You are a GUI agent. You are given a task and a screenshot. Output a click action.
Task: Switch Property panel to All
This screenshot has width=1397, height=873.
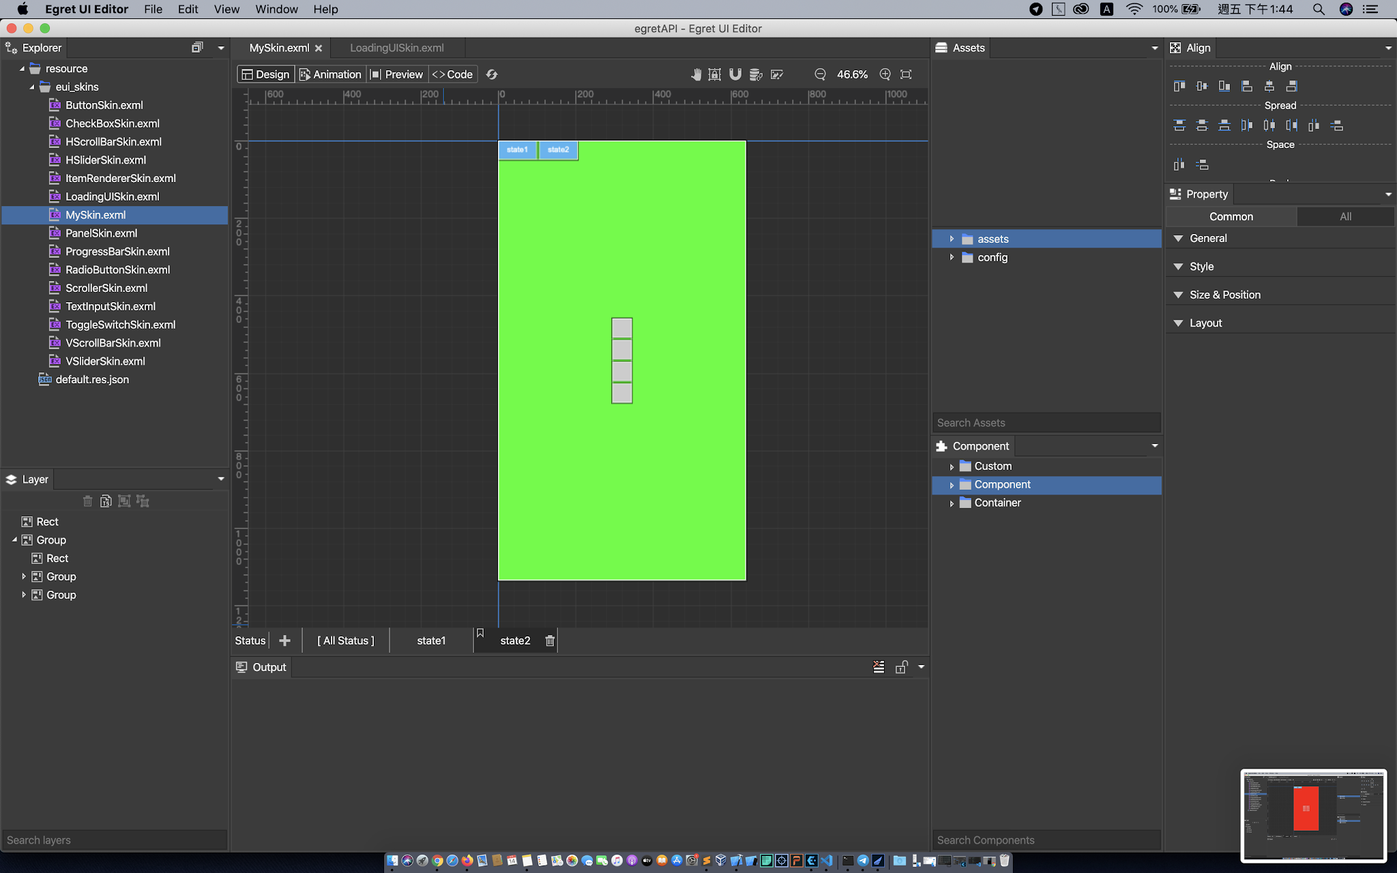1345,216
